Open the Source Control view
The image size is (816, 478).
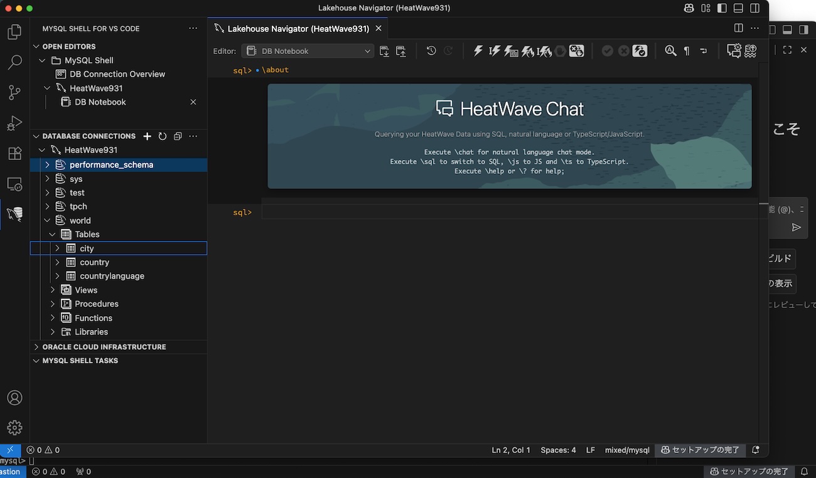(14, 92)
